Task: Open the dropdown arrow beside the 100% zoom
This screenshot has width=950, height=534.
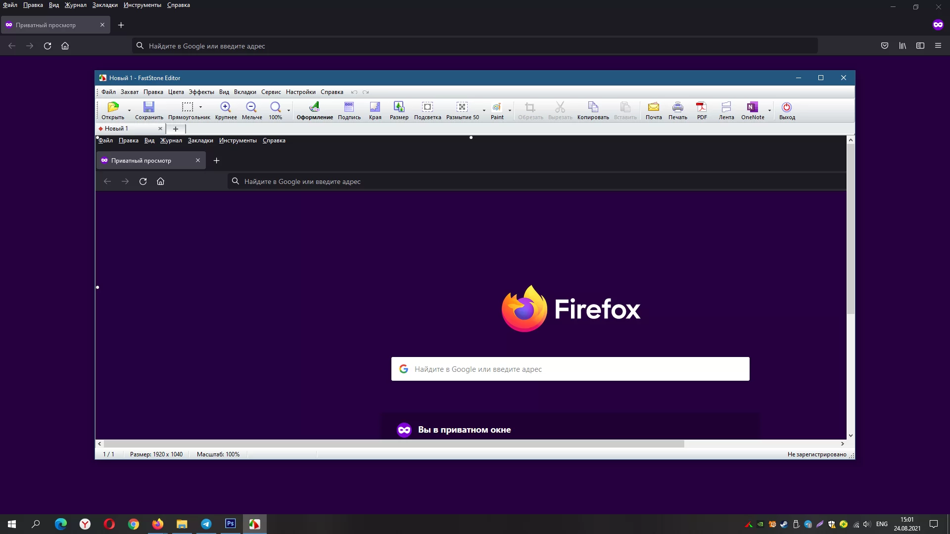Action: [288, 110]
